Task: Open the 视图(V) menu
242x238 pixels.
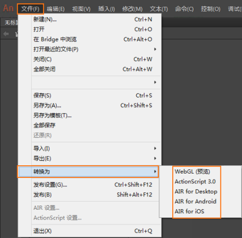Action: [x=81, y=9]
